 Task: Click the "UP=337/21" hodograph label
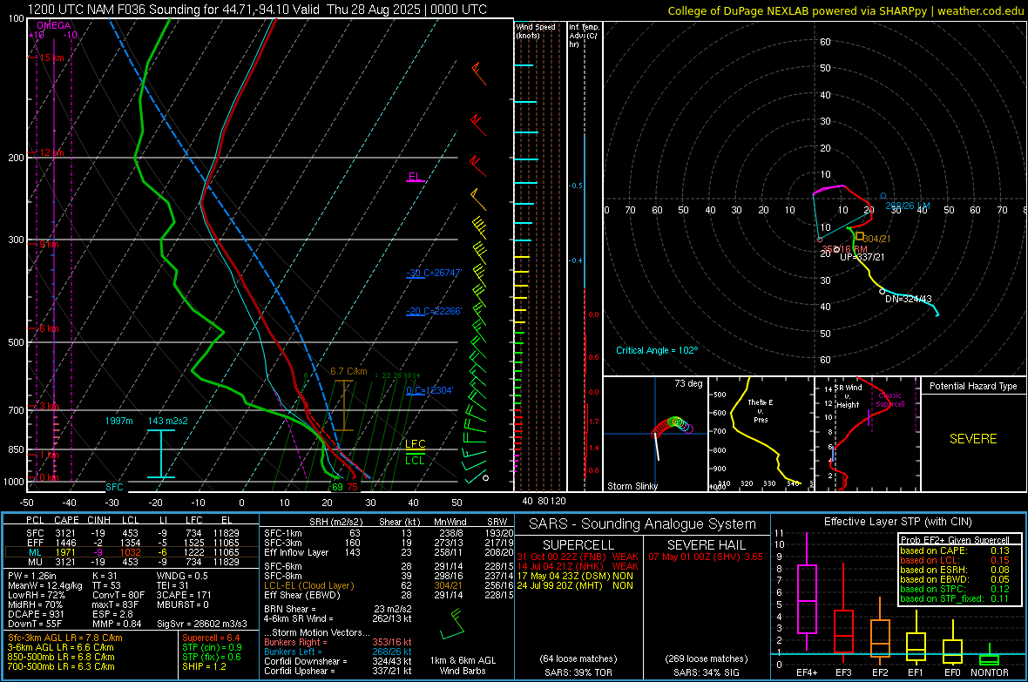(862, 257)
